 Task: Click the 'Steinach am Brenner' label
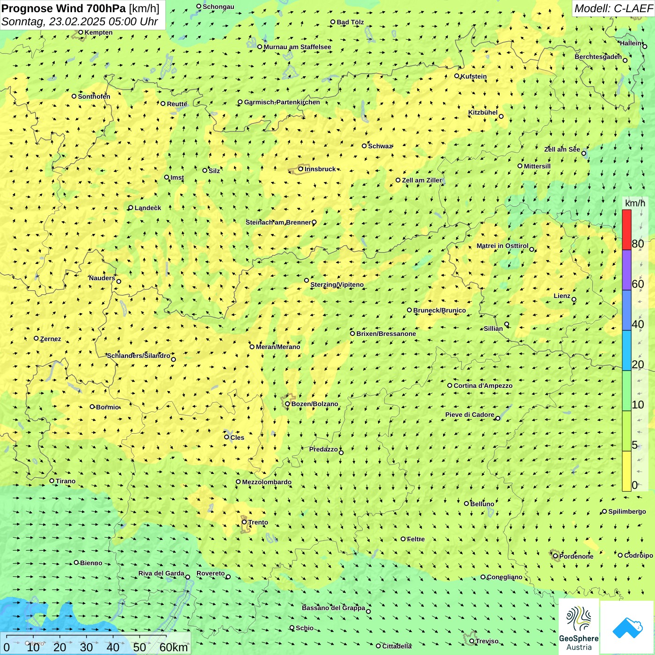pos(278,222)
